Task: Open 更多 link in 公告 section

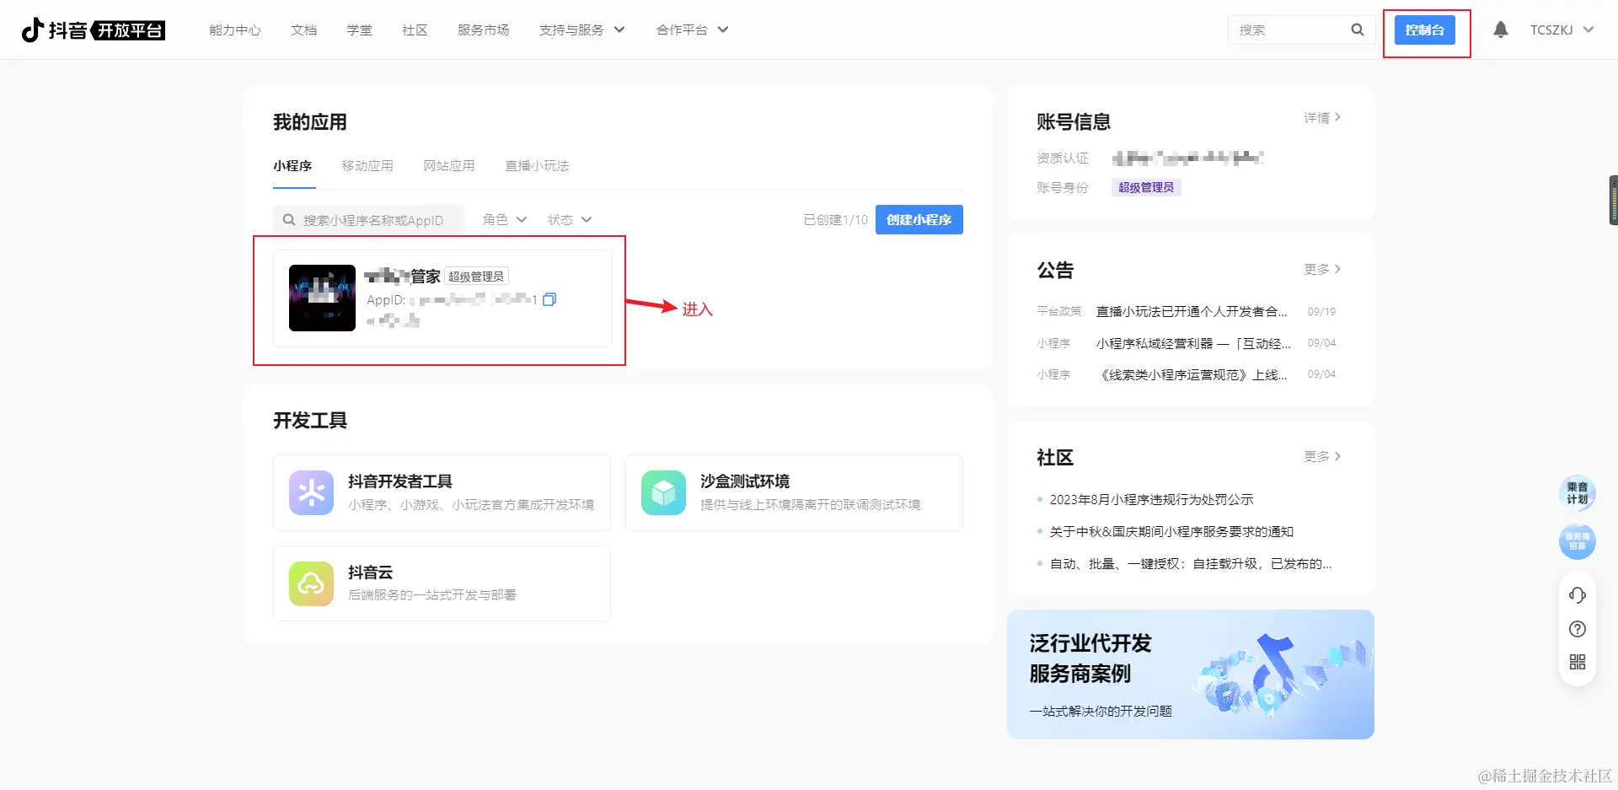Action: [x=1322, y=269]
